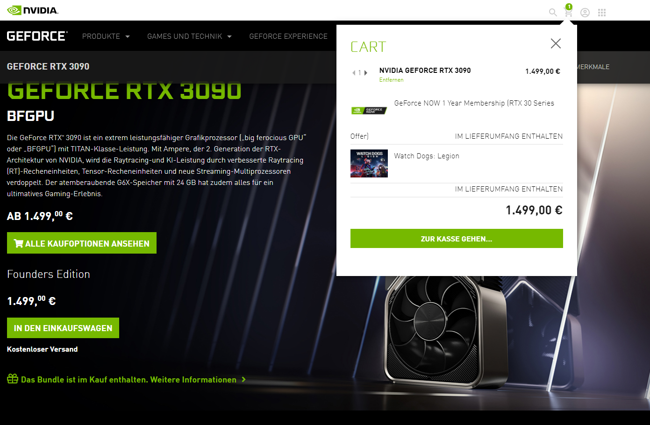Close the cart popup with X

556,43
